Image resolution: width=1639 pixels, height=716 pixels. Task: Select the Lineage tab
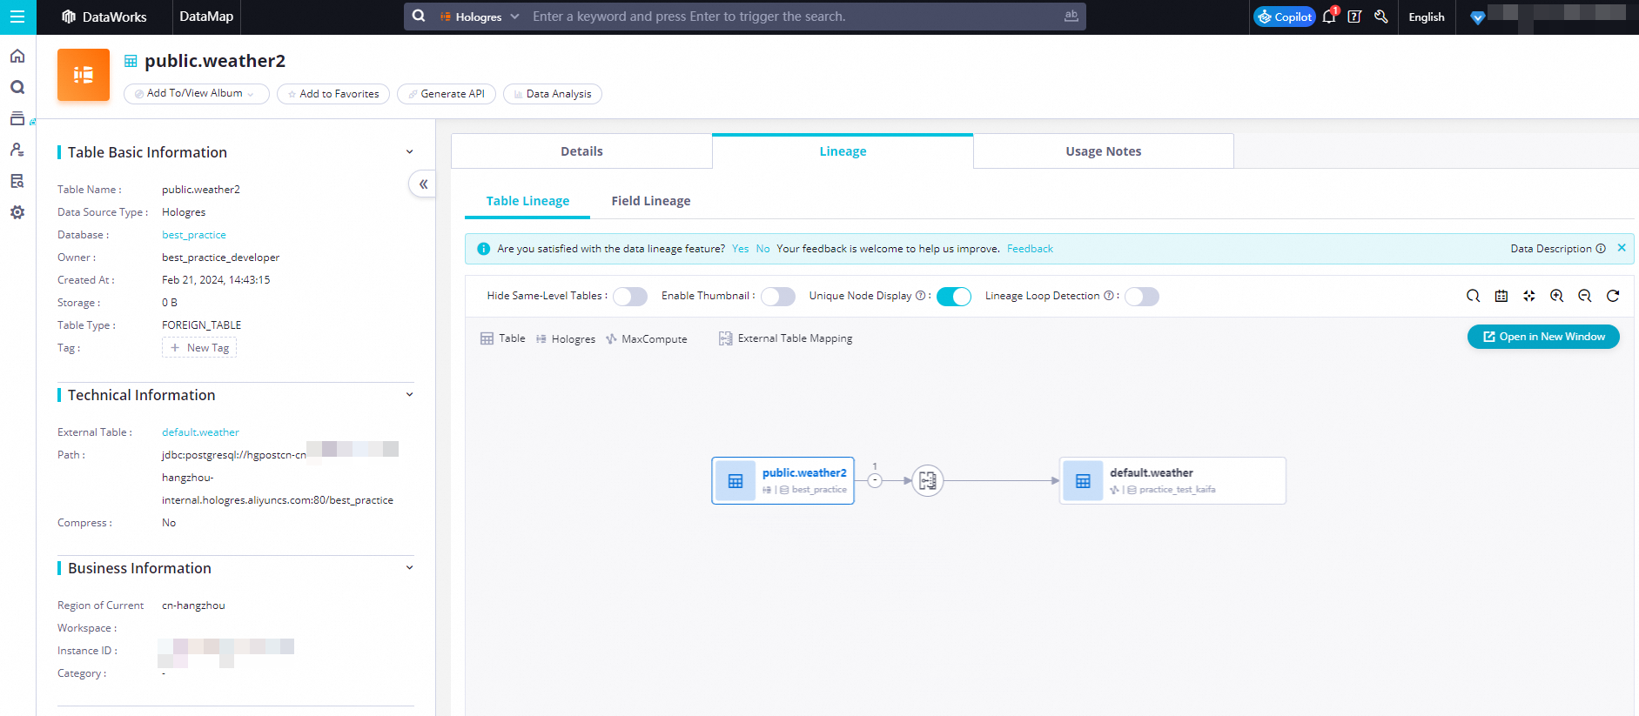tap(843, 151)
